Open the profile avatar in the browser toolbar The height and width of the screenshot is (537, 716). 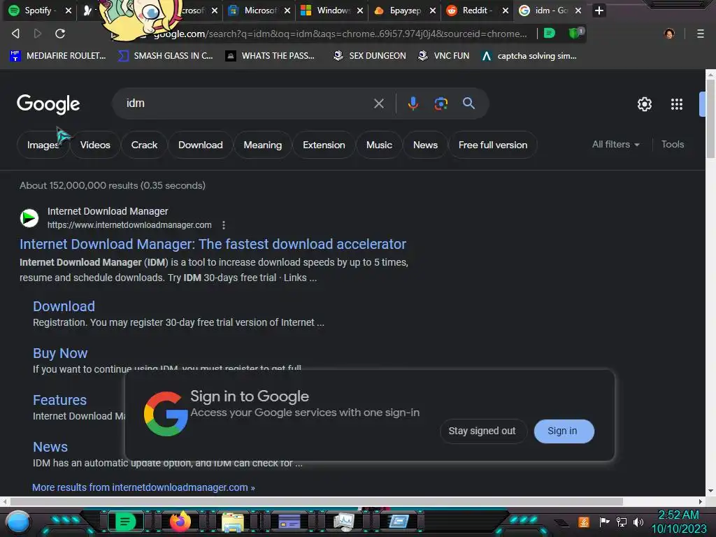pos(669,34)
